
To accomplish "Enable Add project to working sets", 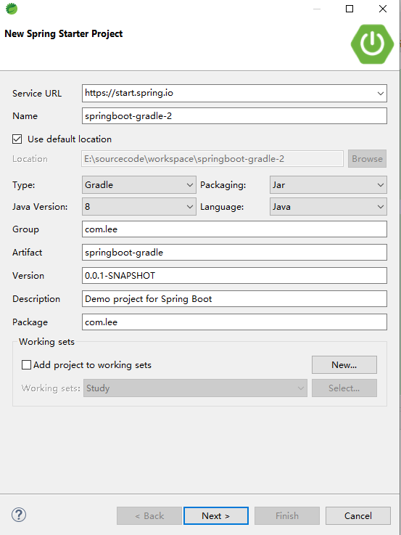I will coord(26,365).
